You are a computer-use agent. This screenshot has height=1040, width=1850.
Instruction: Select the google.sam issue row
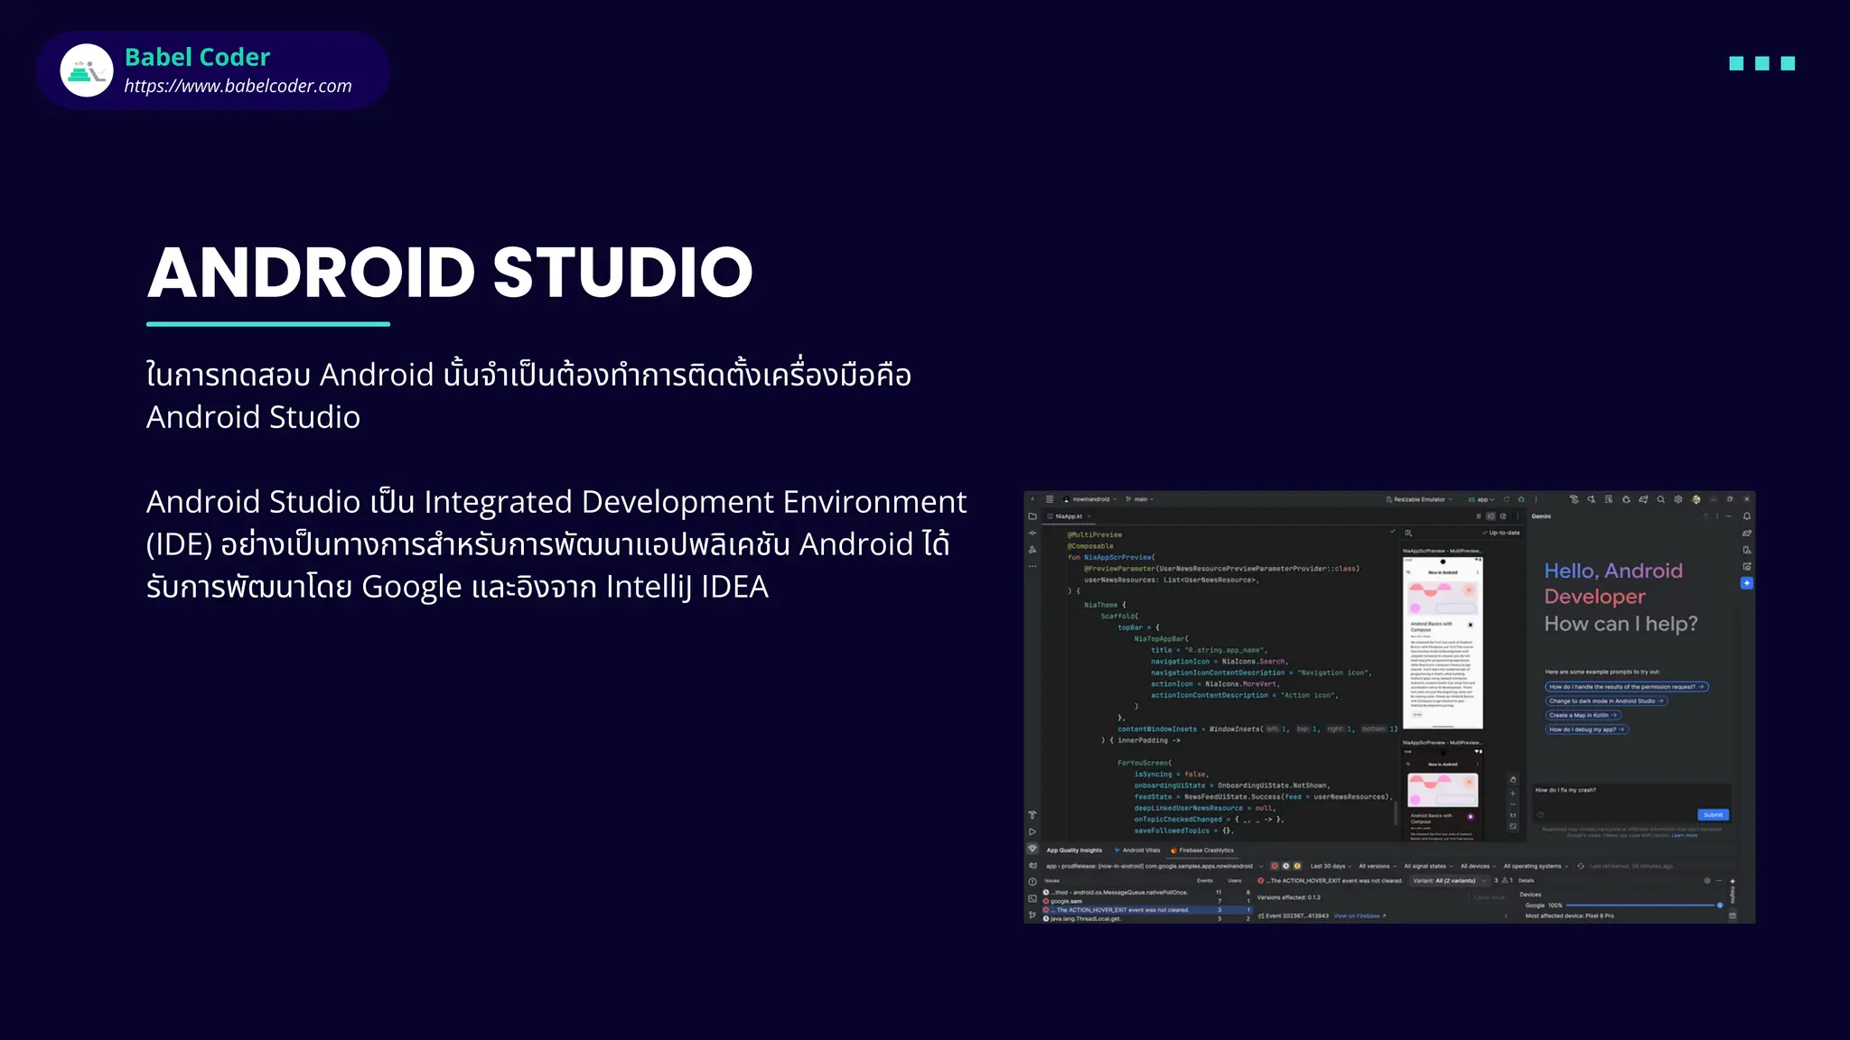click(1145, 901)
